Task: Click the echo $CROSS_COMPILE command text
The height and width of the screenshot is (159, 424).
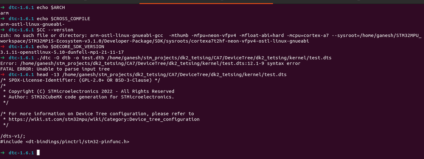Action: [63, 19]
